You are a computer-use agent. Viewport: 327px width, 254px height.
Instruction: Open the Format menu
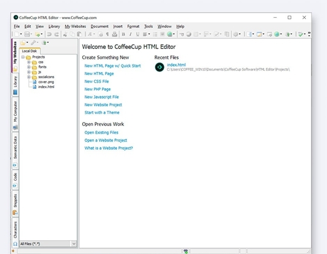coord(133,26)
